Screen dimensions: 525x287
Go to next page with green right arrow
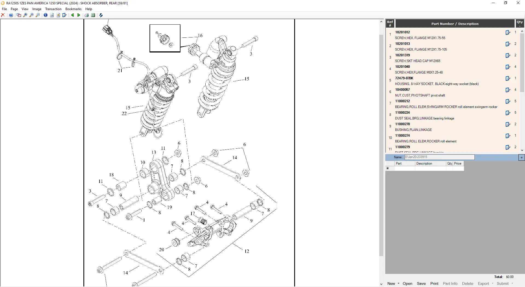pos(79,15)
